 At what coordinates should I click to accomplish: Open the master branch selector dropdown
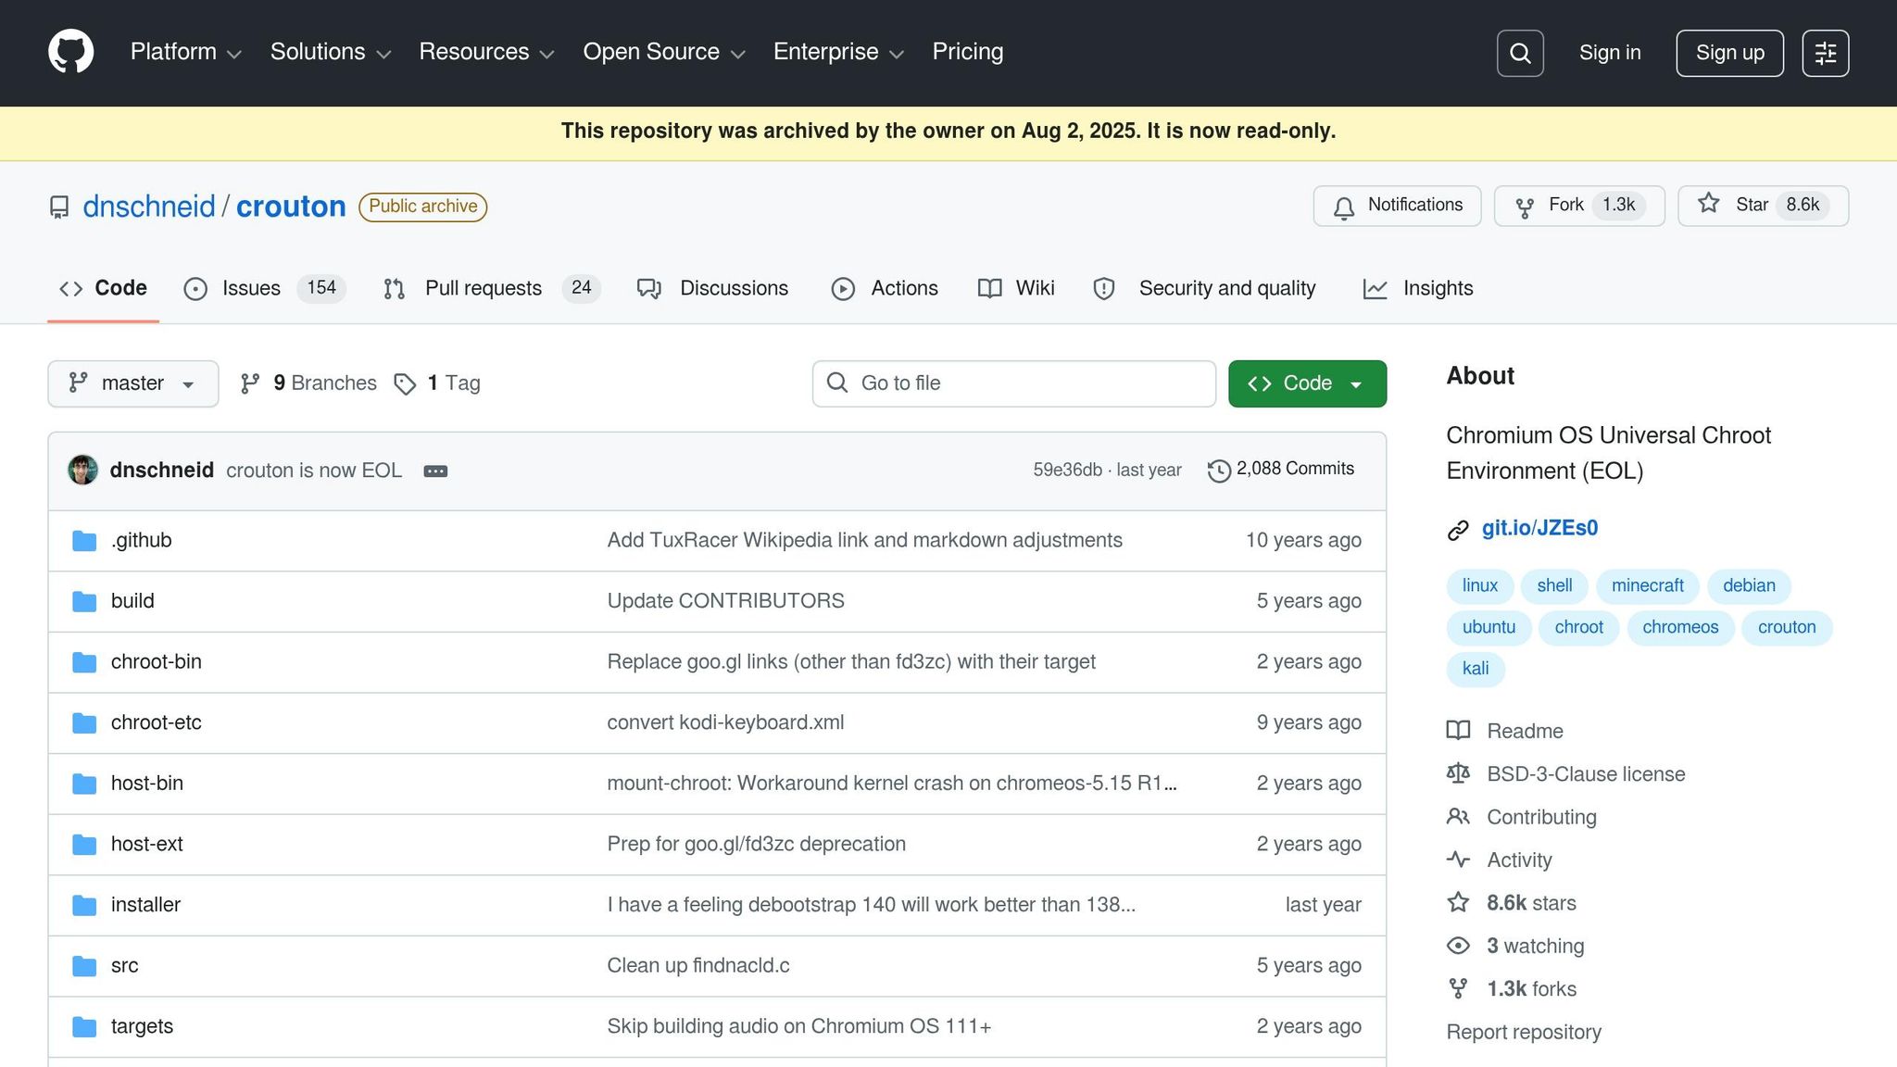[133, 383]
